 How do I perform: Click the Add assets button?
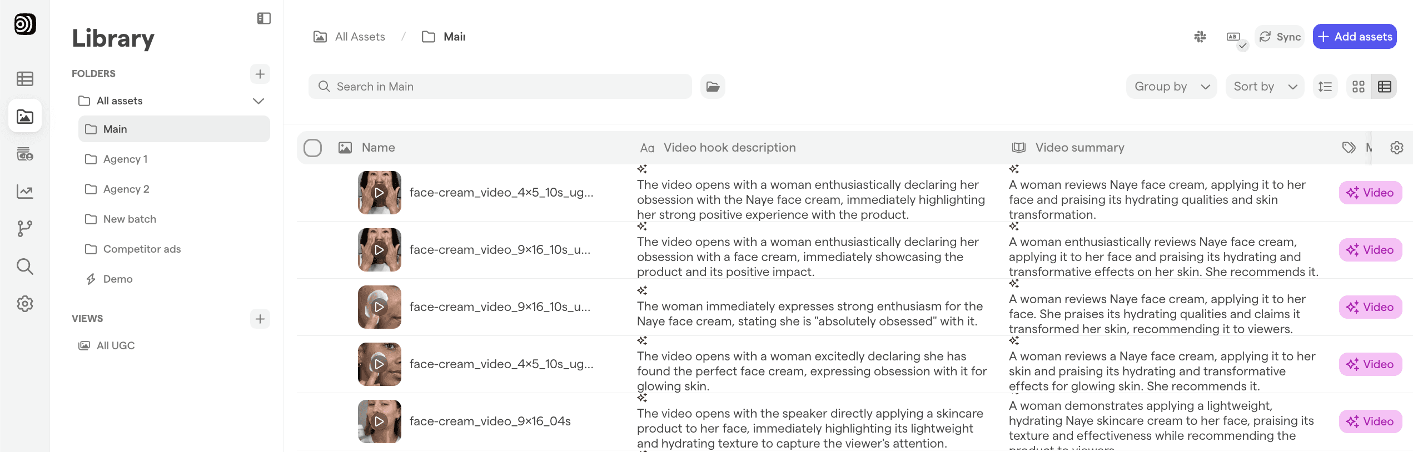click(x=1355, y=37)
